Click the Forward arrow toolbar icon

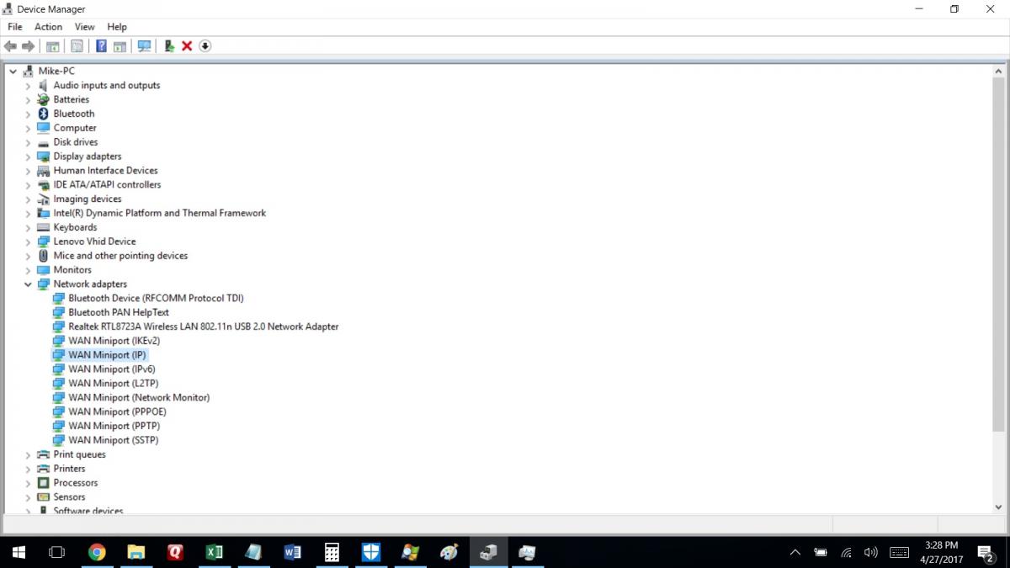coord(29,46)
